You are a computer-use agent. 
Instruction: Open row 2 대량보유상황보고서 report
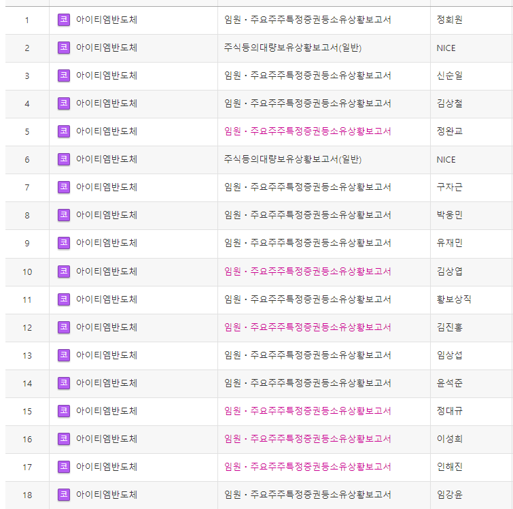point(293,48)
